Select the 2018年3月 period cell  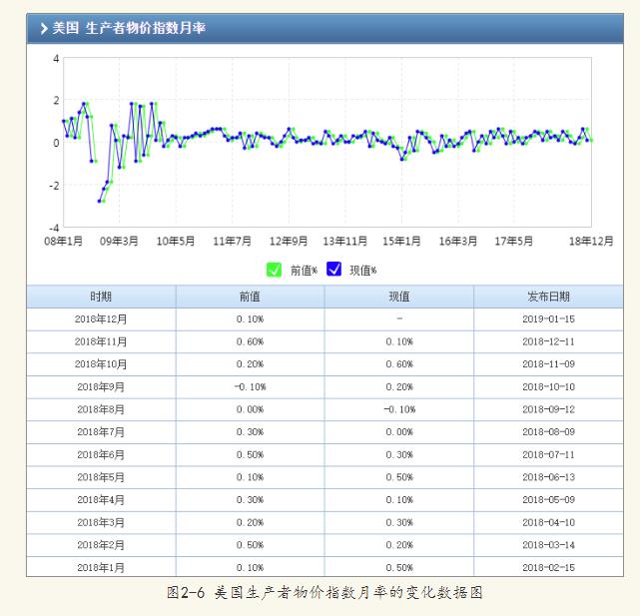(x=101, y=522)
